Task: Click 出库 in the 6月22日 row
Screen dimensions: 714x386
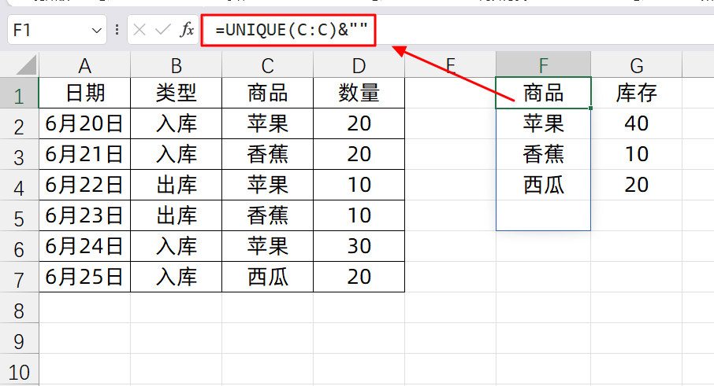Action: [177, 185]
